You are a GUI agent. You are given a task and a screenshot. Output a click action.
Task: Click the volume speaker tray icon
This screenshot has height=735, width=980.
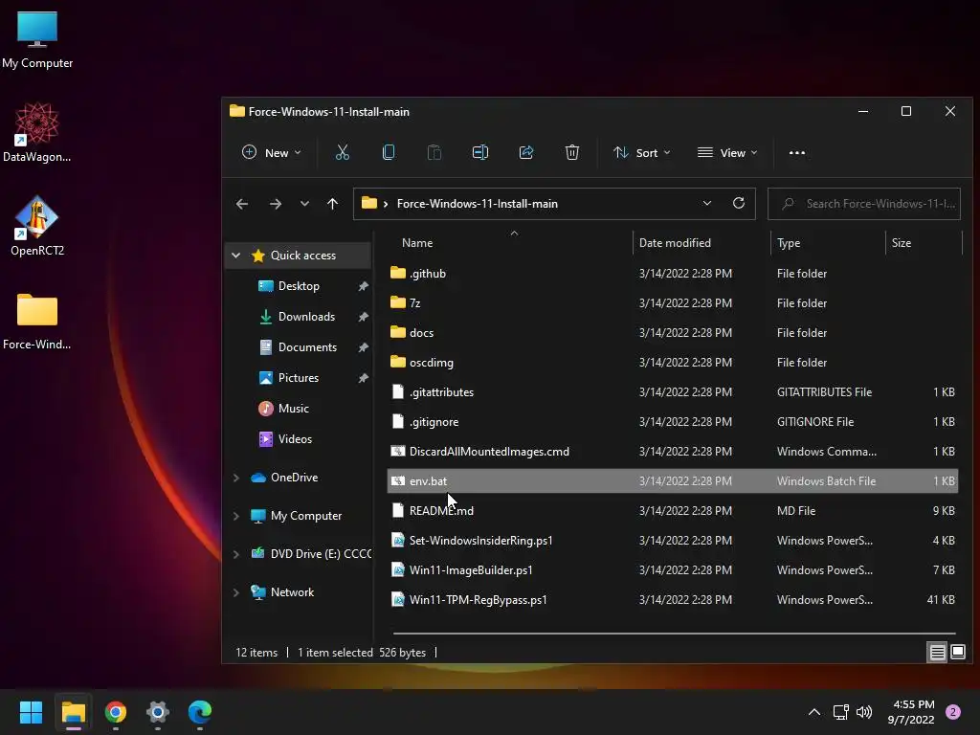(864, 712)
